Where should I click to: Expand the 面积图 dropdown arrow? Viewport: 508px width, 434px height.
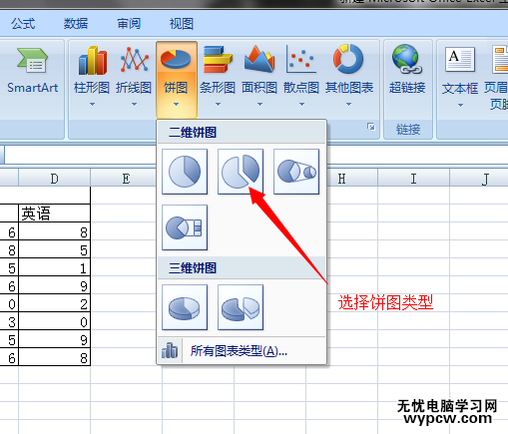tap(259, 105)
